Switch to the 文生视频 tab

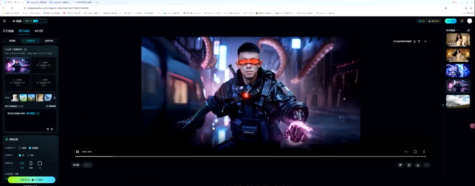pos(8,31)
